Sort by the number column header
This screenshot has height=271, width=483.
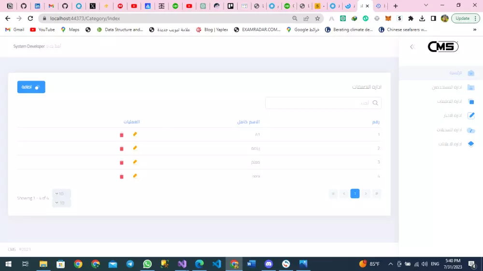pyautogui.click(x=376, y=122)
